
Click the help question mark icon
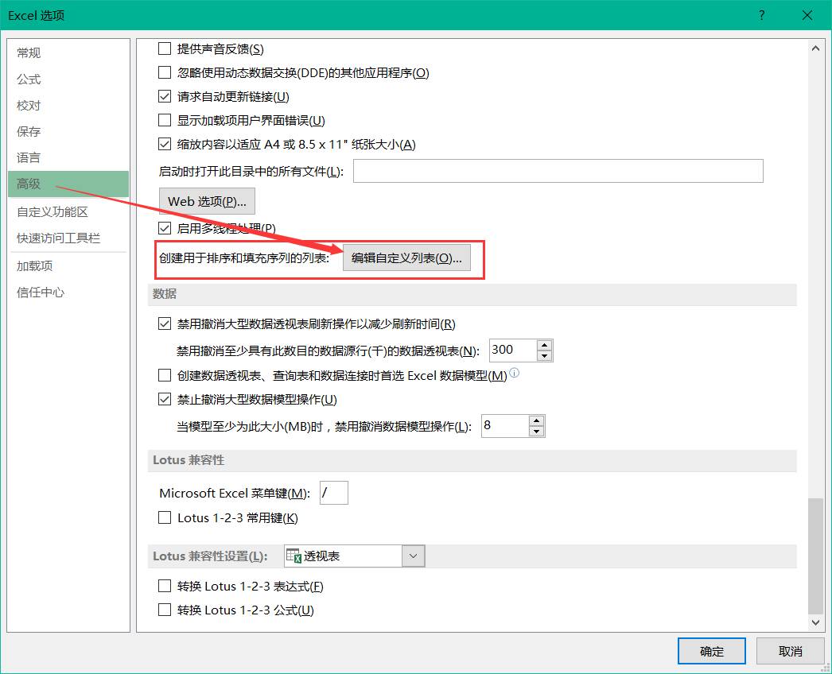[x=761, y=15]
